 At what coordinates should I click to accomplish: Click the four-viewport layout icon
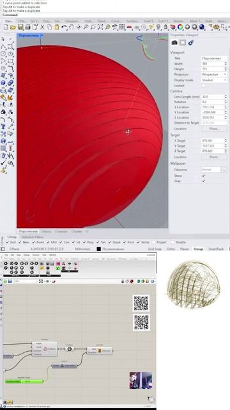[x=122, y=27]
